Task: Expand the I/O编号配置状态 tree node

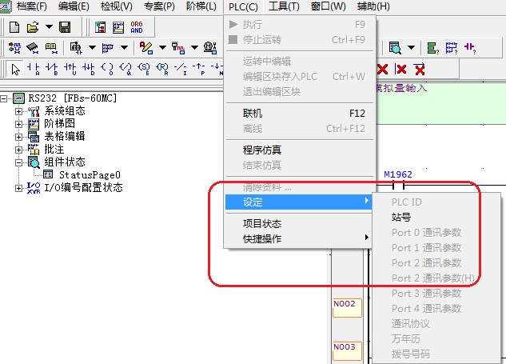Action: click(x=19, y=187)
